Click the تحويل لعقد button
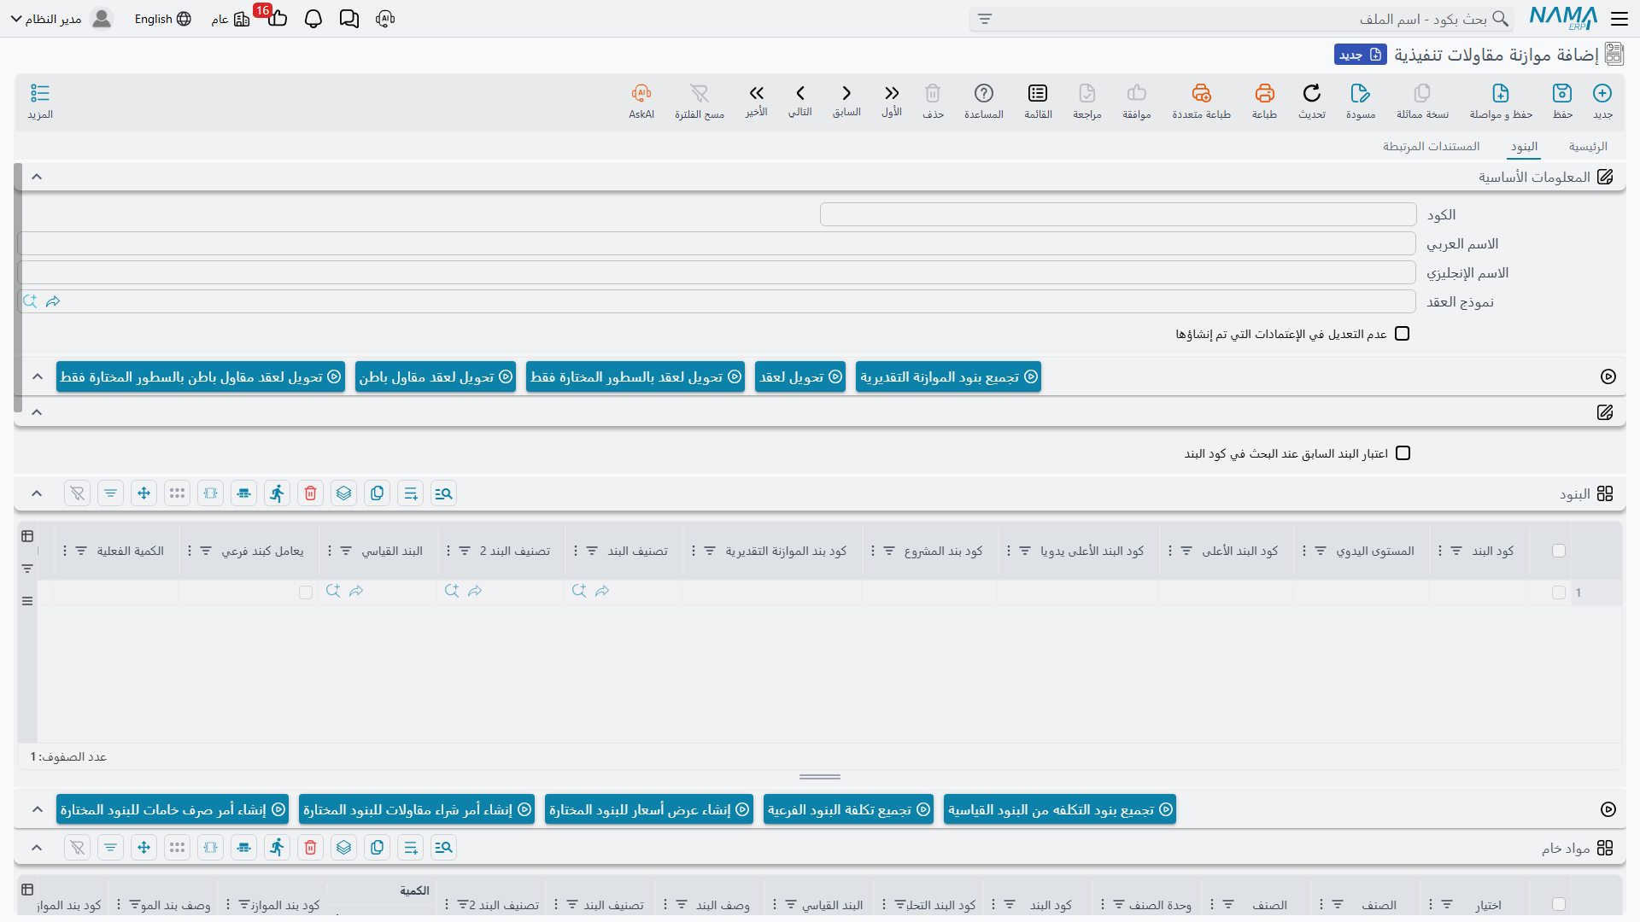The image size is (1640, 922). [x=800, y=376]
